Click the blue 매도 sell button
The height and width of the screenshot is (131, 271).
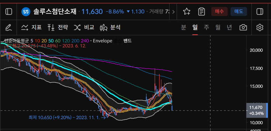tap(239, 12)
